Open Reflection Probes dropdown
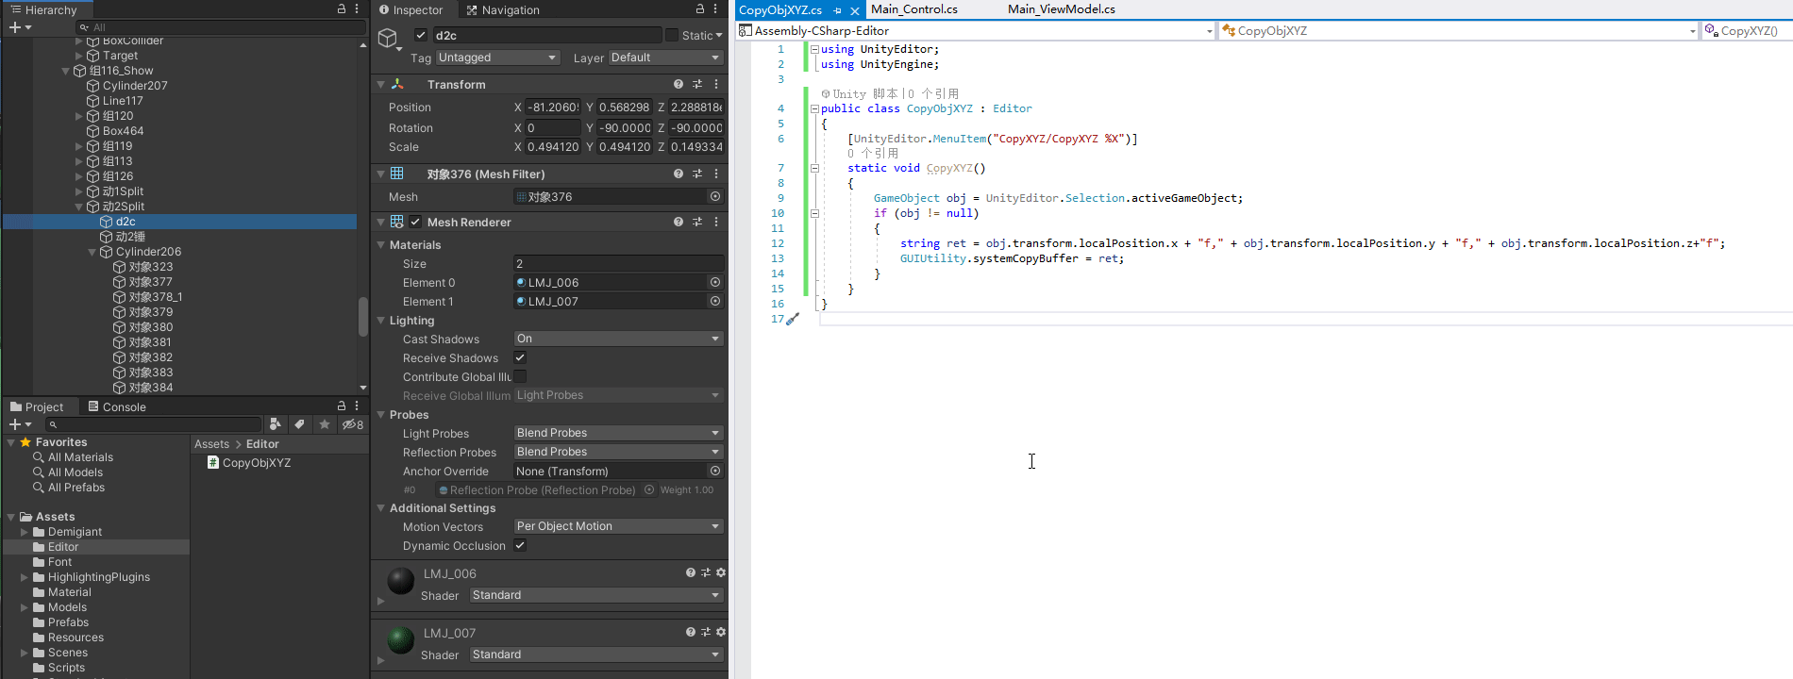Screen dimensions: 1793x679 point(618,452)
